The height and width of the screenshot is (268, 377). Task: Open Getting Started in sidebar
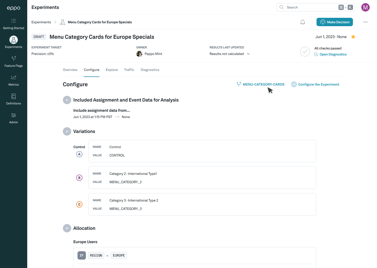(14, 24)
